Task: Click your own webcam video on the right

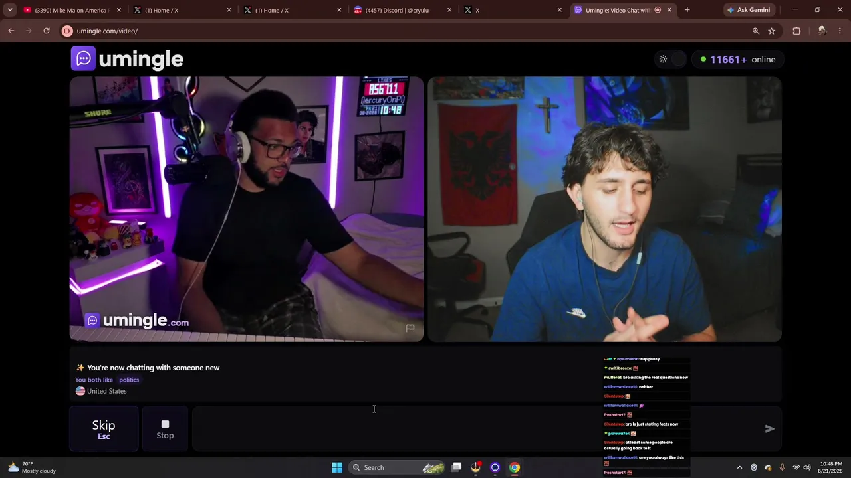Action: coord(604,209)
